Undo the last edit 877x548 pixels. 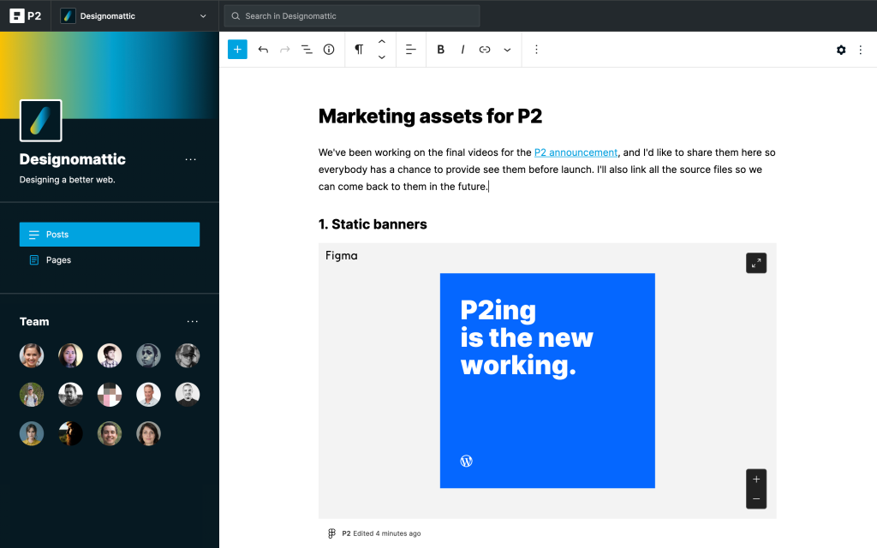263,49
